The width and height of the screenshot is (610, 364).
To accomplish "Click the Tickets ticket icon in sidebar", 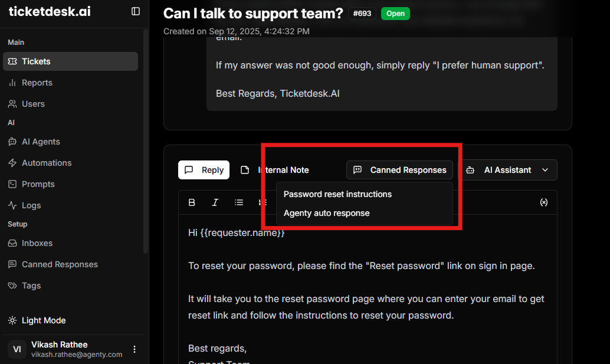I will pos(12,61).
